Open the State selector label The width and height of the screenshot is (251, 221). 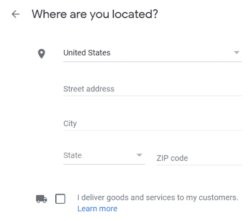point(72,155)
